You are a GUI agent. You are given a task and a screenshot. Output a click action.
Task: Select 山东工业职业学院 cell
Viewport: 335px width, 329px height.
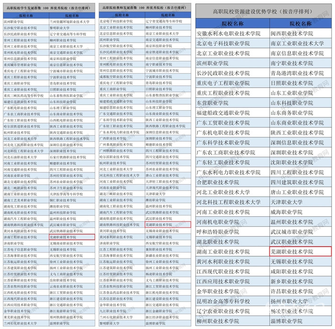pos(301,93)
